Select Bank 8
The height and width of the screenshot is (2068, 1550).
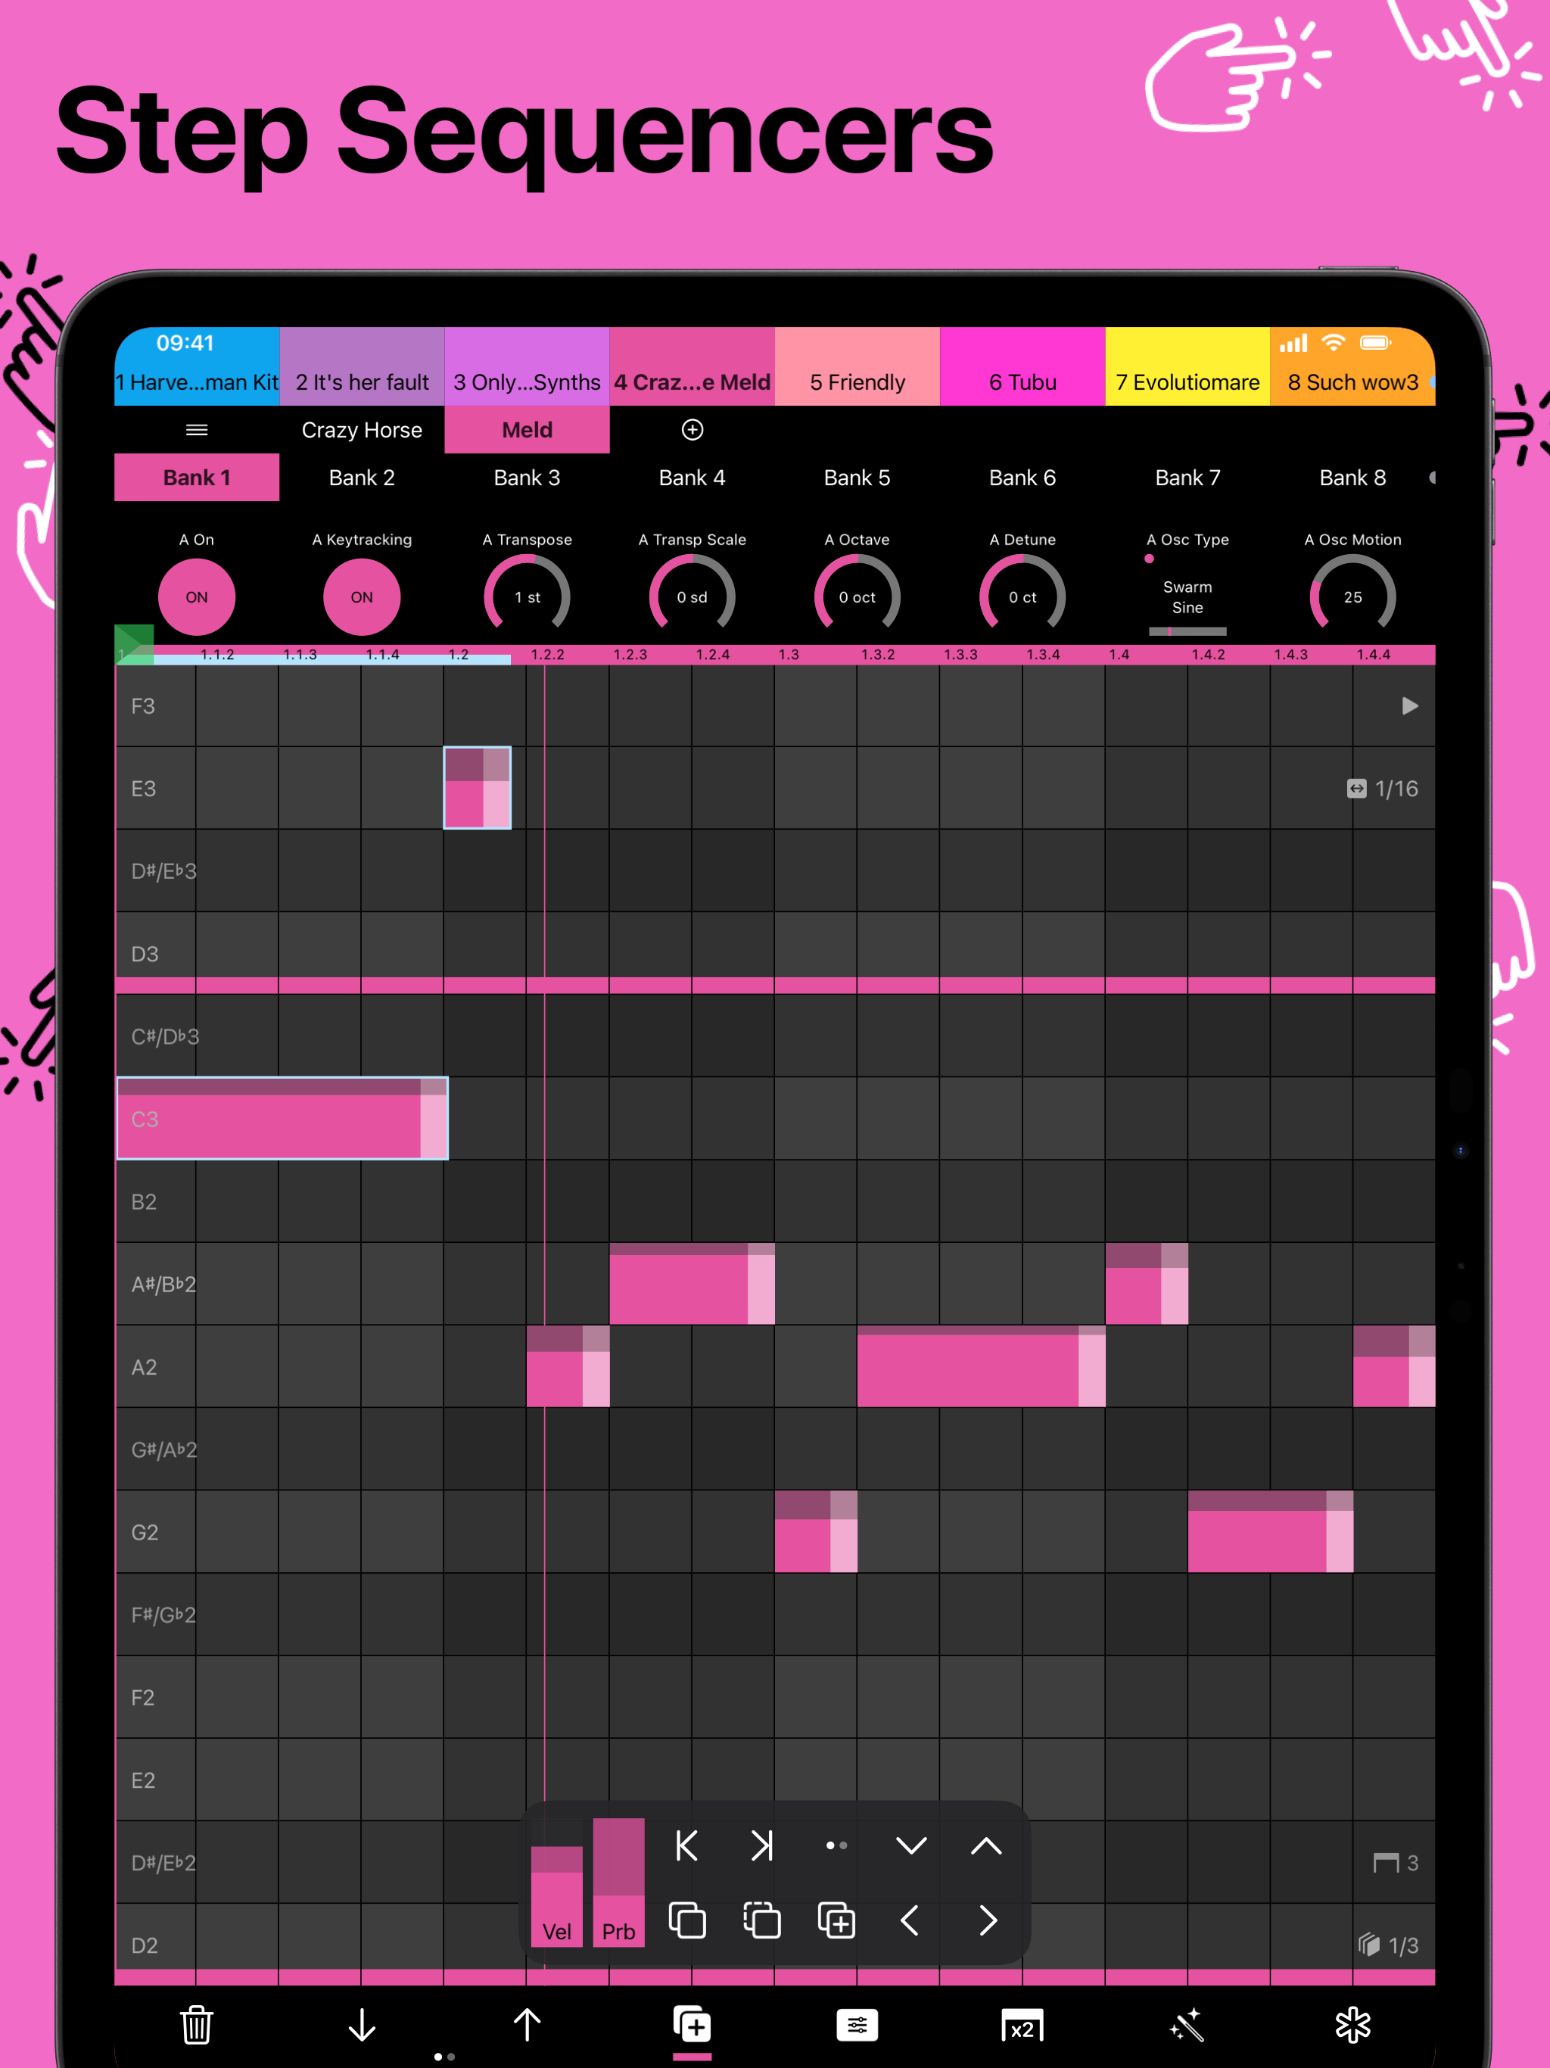[1352, 478]
